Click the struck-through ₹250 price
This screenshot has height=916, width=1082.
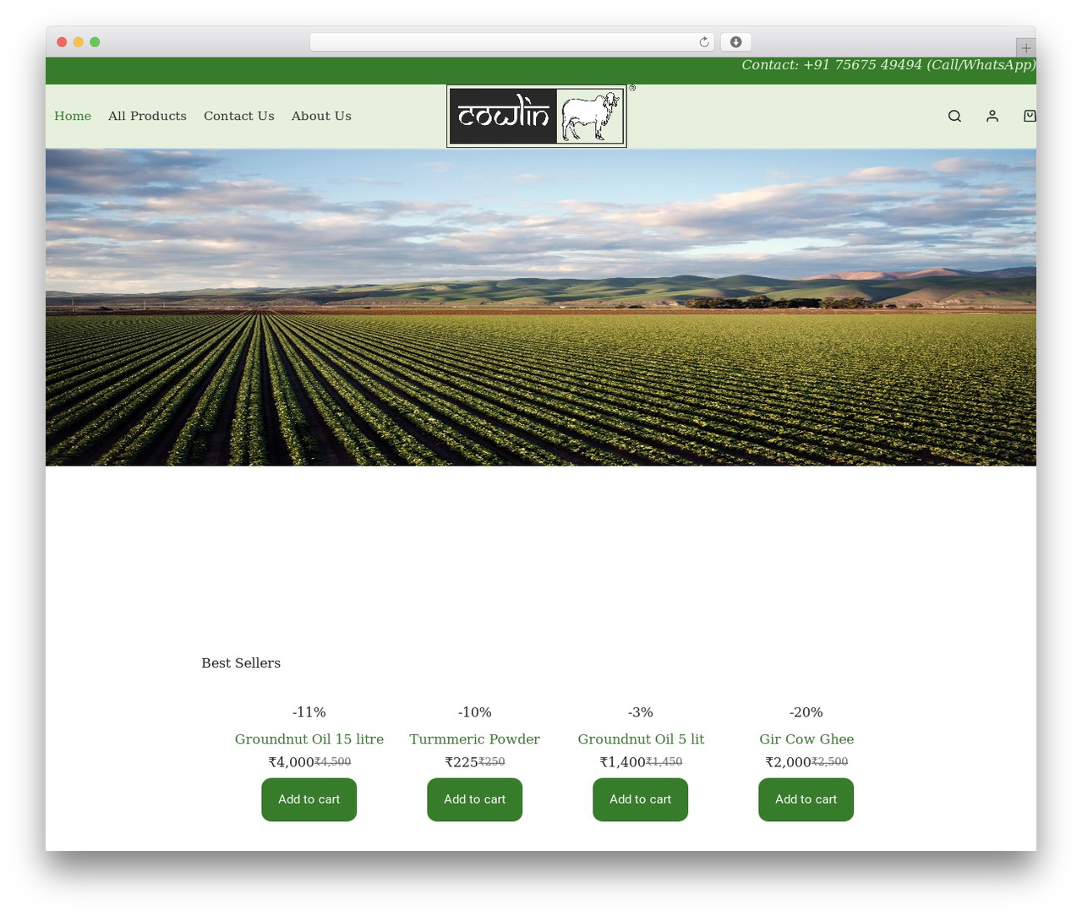click(492, 761)
